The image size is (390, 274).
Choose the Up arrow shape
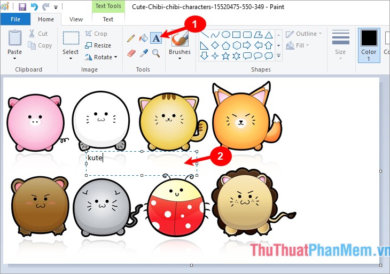tap(269, 45)
